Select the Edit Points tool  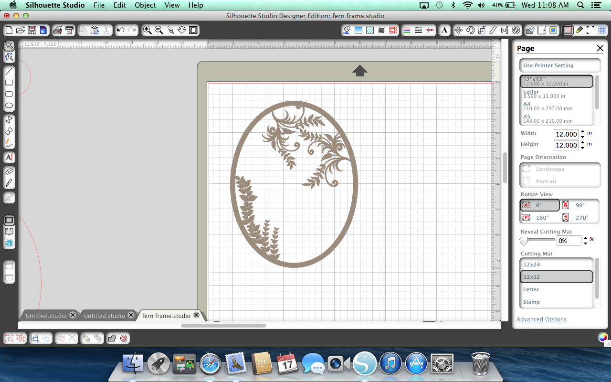point(9,57)
